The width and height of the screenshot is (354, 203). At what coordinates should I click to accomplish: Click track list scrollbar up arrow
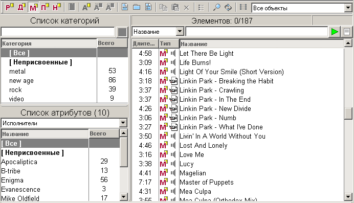(348, 43)
